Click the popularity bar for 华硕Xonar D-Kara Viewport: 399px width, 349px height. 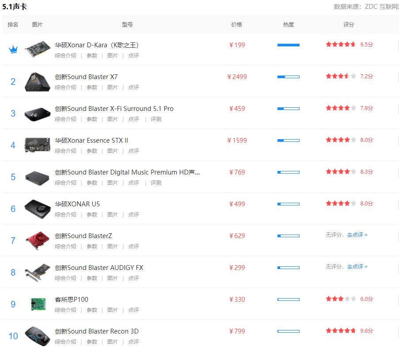point(288,45)
